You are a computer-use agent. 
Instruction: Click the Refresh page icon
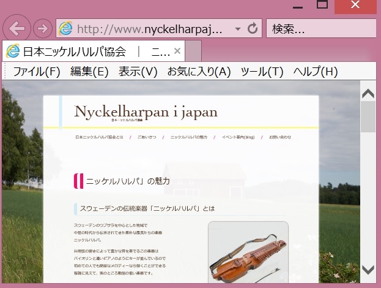[252, 28]
